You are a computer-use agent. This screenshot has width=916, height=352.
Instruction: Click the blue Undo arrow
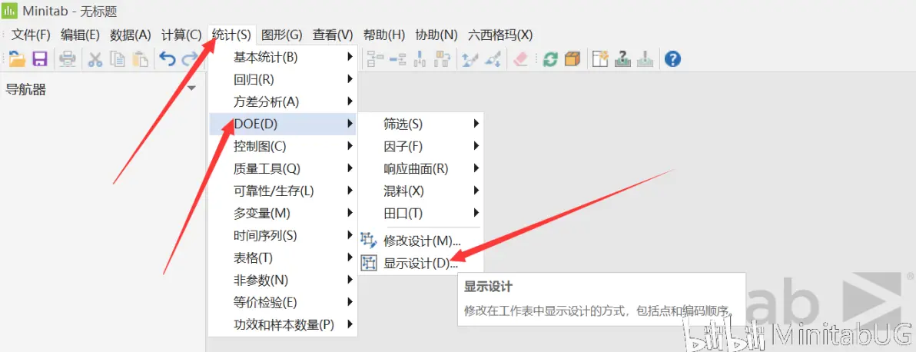168,59
